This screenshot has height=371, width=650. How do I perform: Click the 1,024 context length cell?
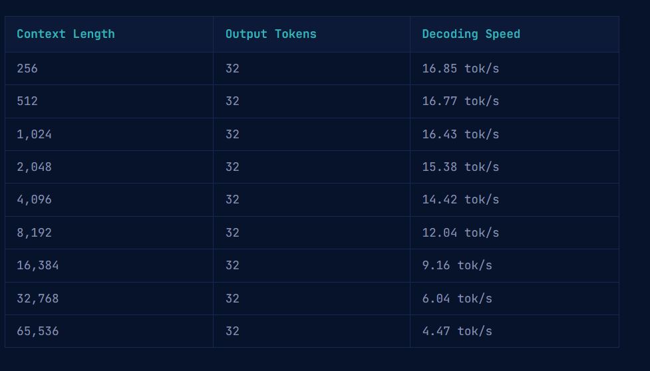[x=34, y=134]
